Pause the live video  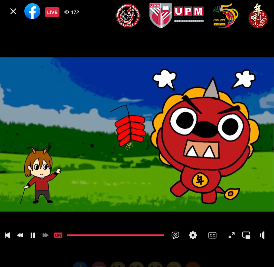pos(33,235)
